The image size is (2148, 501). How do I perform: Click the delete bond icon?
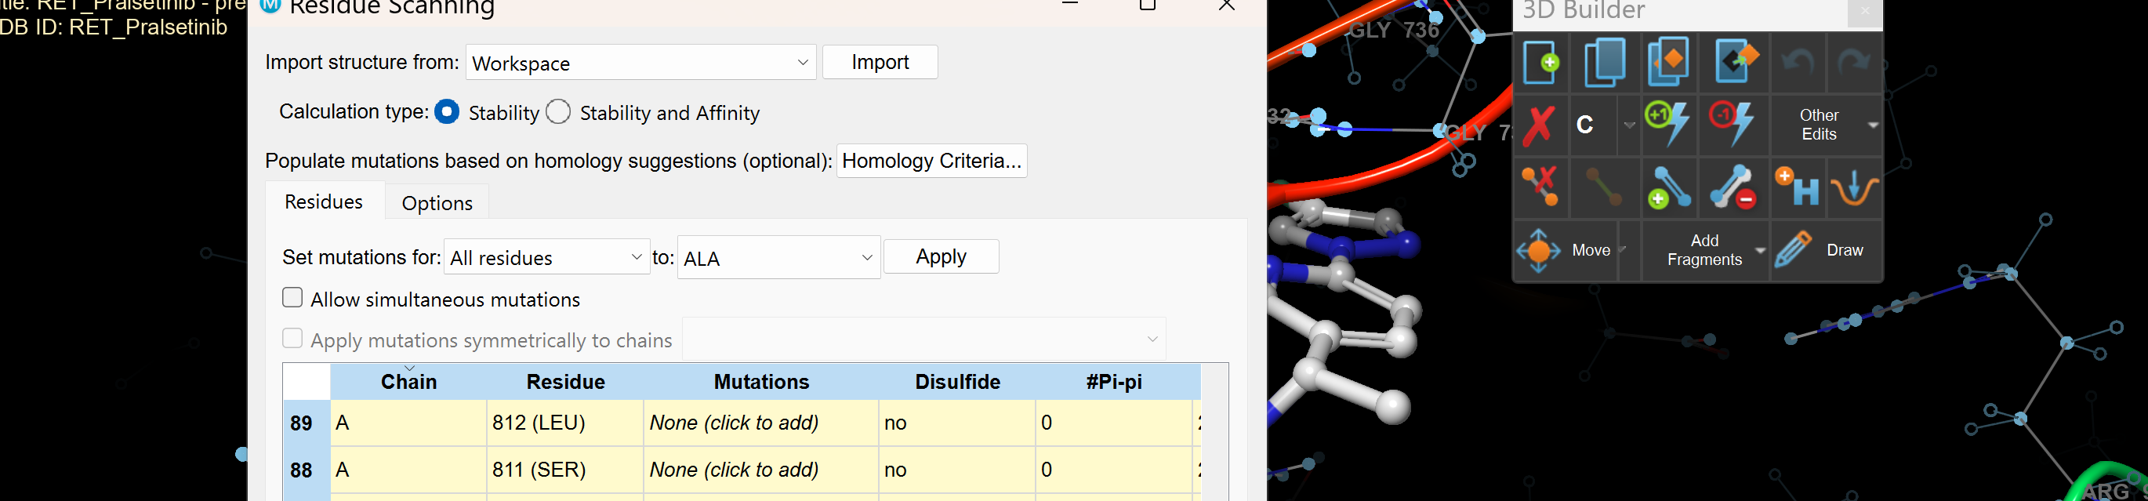tap(1540, 187)
